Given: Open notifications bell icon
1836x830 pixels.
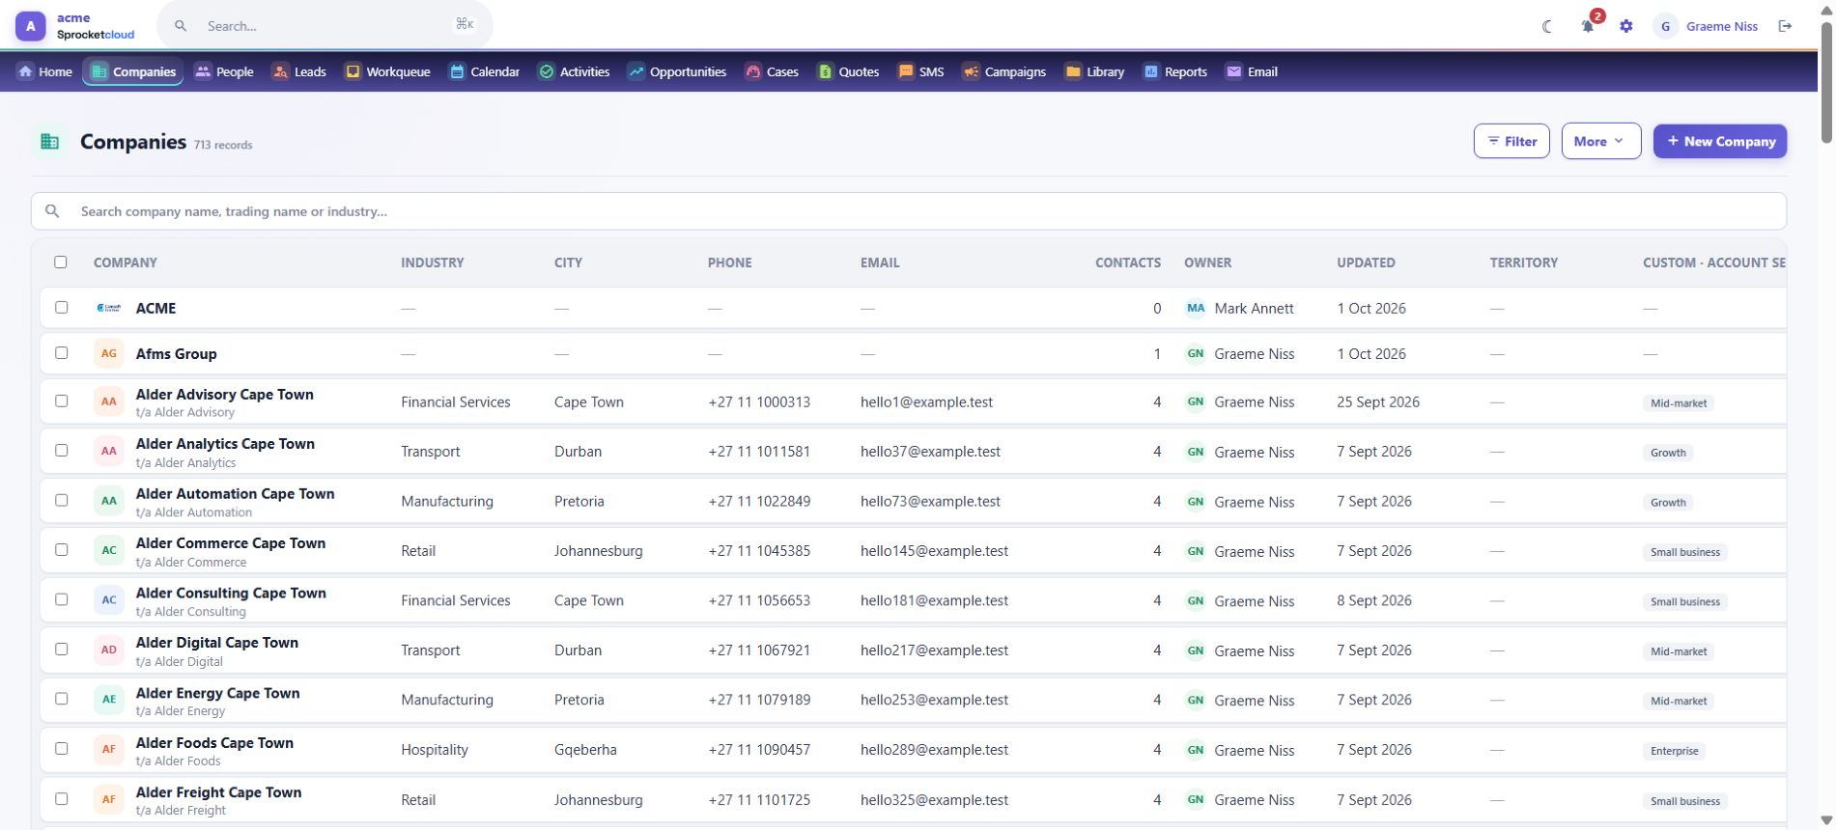Looking at the screenshot, I should point(1587,26).
